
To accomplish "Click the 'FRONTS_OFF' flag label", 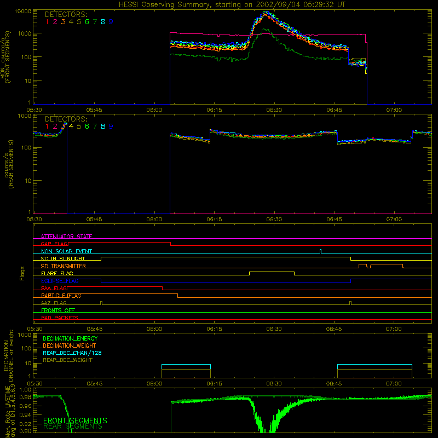I will point(58,310).
